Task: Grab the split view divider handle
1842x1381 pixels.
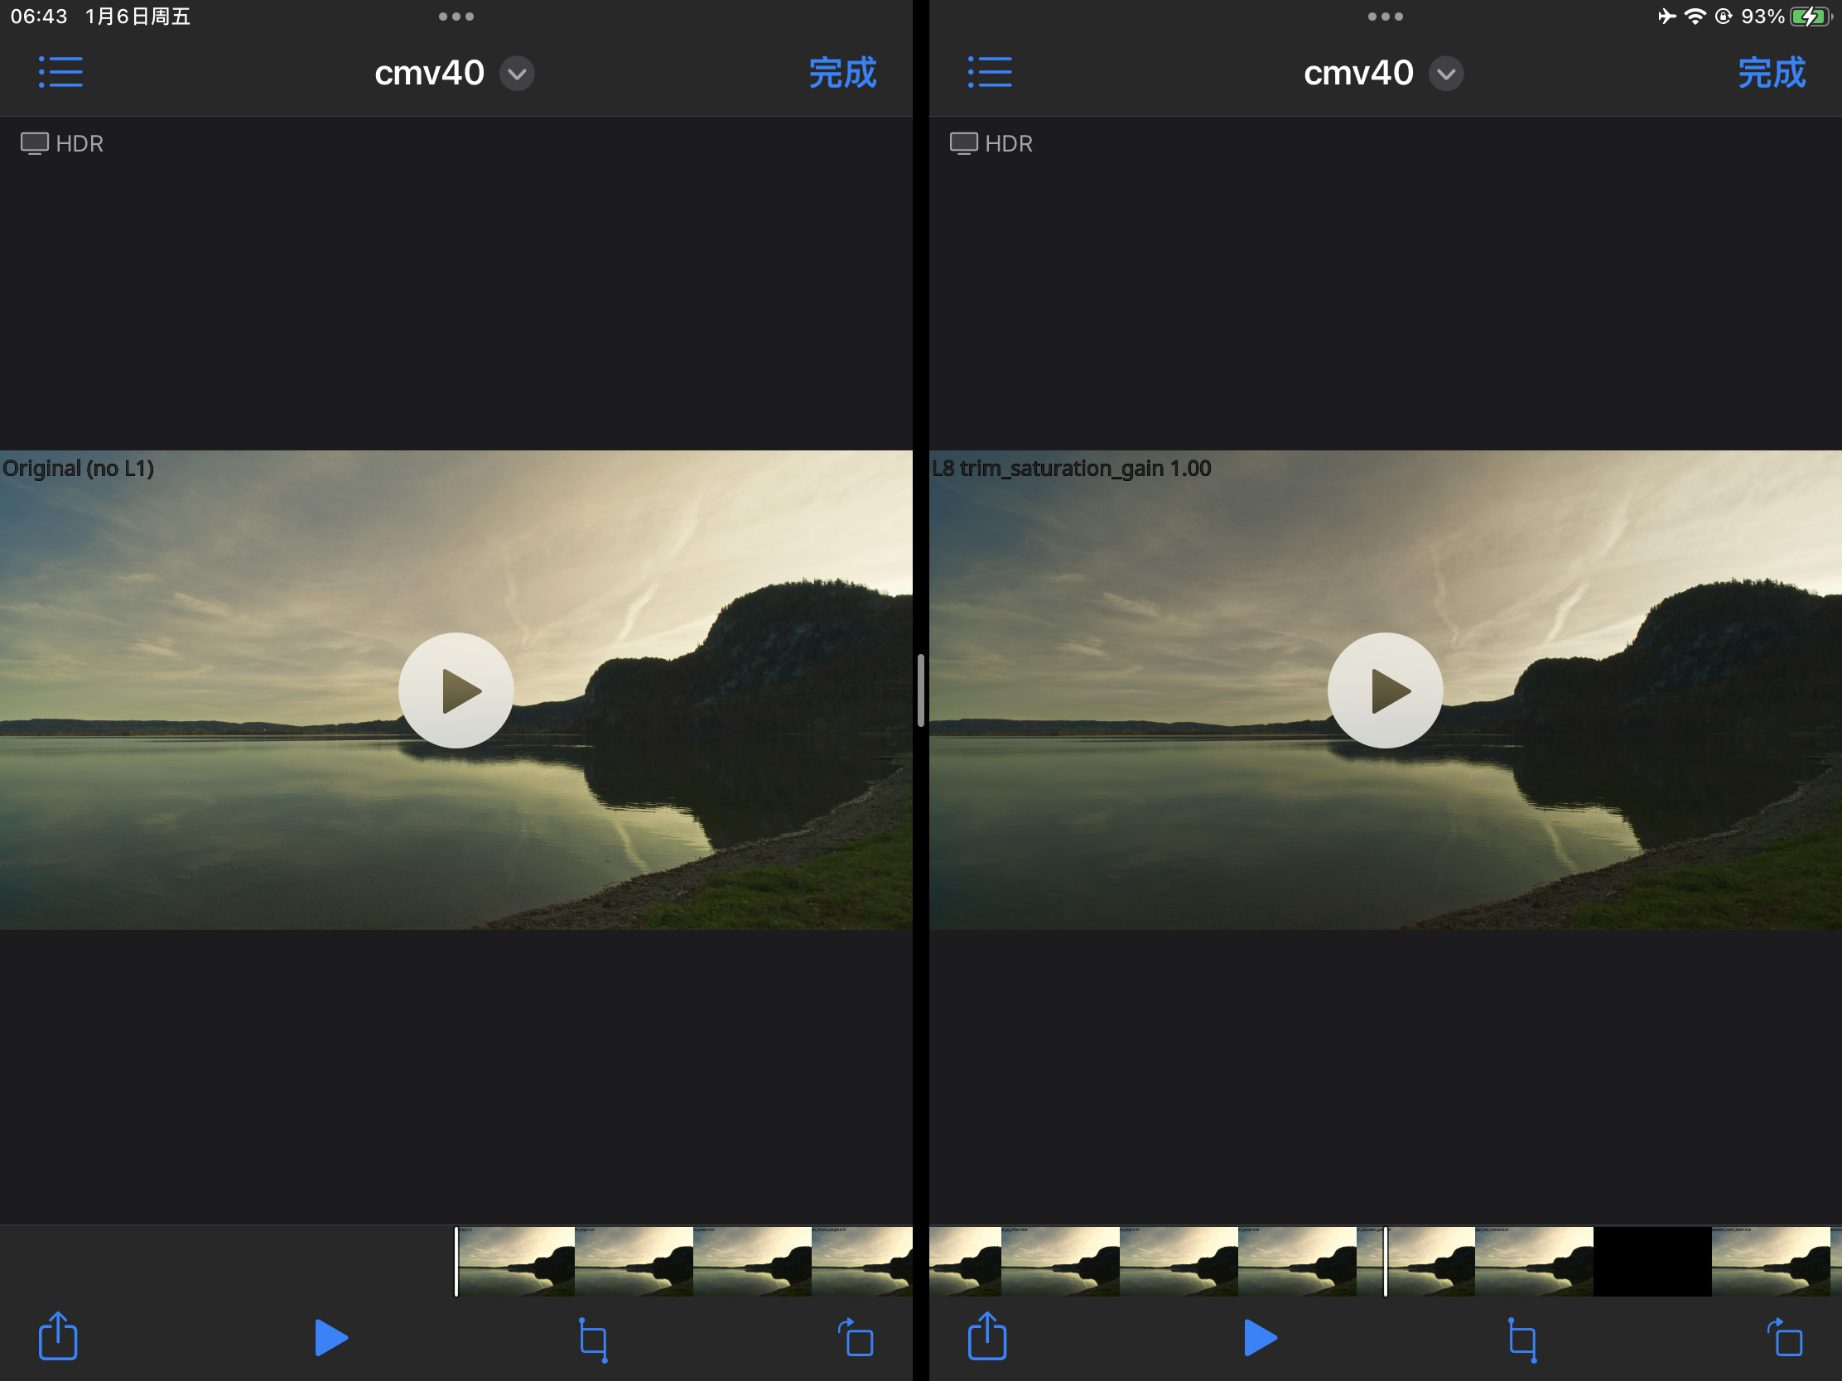Action: pyautogui.click(x=921, y=690)
